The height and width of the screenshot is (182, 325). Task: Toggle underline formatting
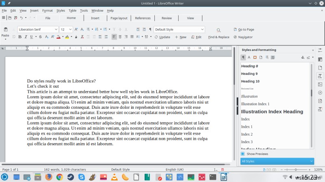(32, 37)
